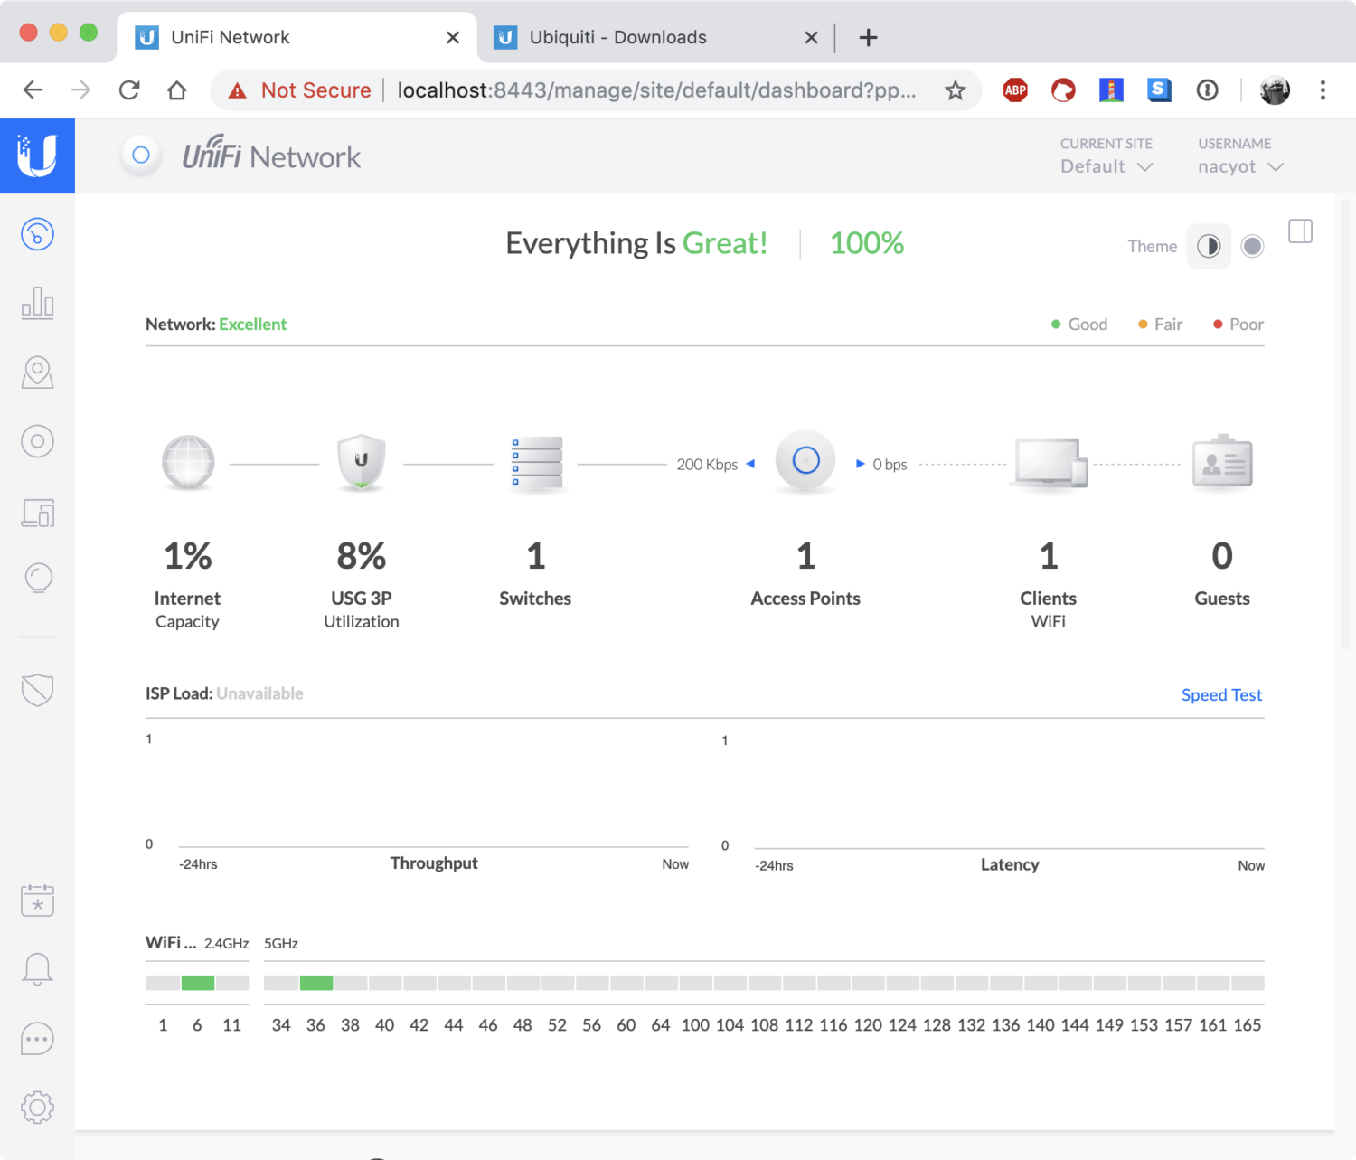
Task: Click the Not Secure warning label
Action: point(299,90)
